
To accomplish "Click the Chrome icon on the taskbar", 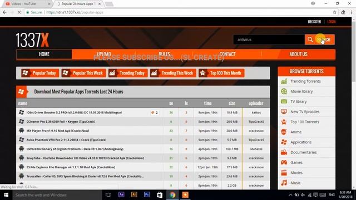I will (172, 195).
